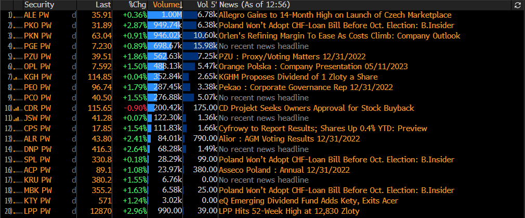Screen dimensions: 525x218
Task: Click the 990.00 volume for LPP
Action: 170,211
